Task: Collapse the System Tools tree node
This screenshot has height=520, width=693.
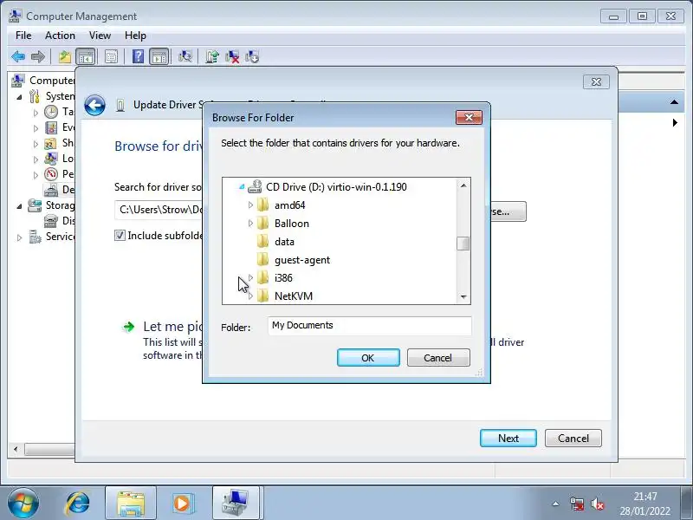Action: tap(19, 97)
